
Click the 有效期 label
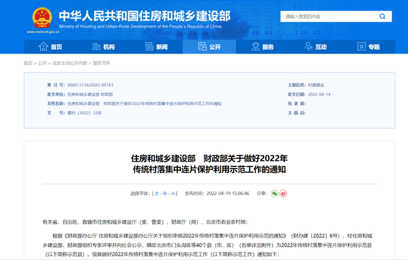coord(297,104)
